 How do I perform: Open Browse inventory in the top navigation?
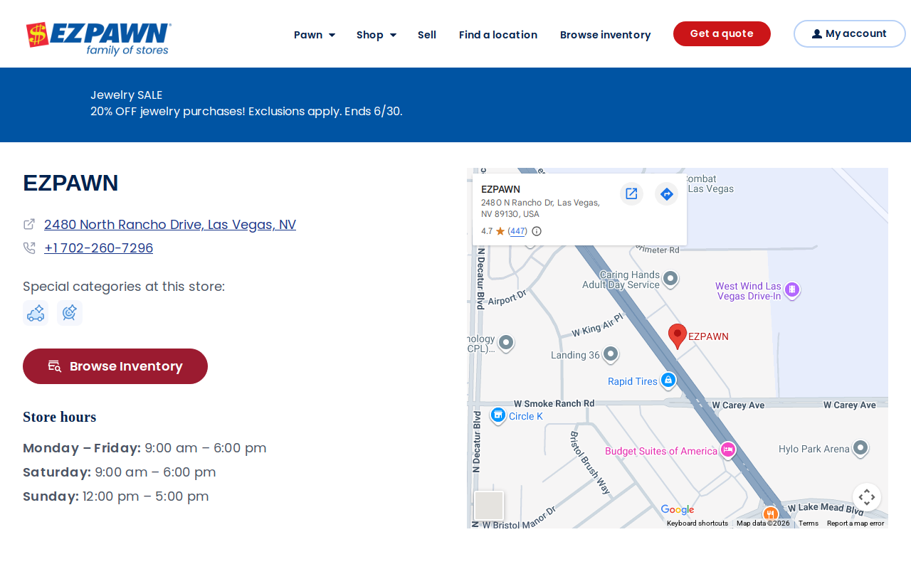click(x=606, y=35)
